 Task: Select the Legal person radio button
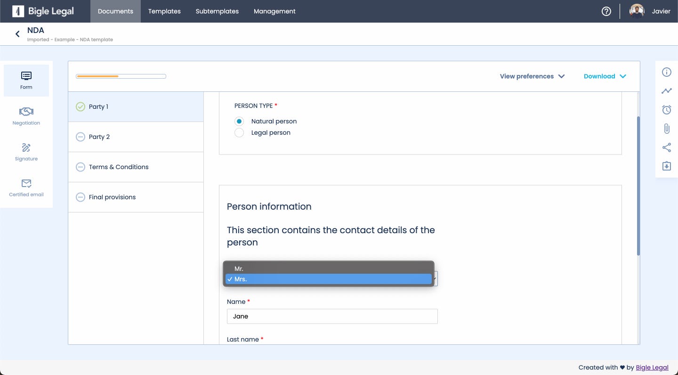click(x=239, y=133)
